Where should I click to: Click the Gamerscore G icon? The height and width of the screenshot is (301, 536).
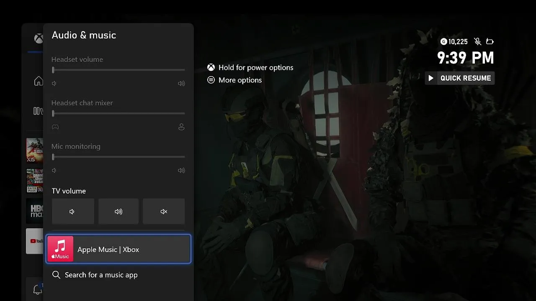444,41
